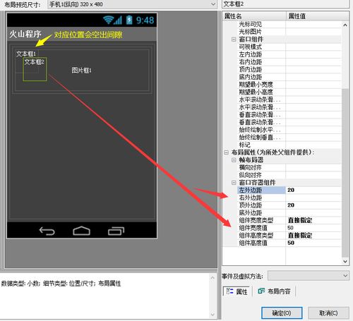Screen dimensions: 353x321
Task: Click the 确定(O) button
Action: click(x=282, y=313)
